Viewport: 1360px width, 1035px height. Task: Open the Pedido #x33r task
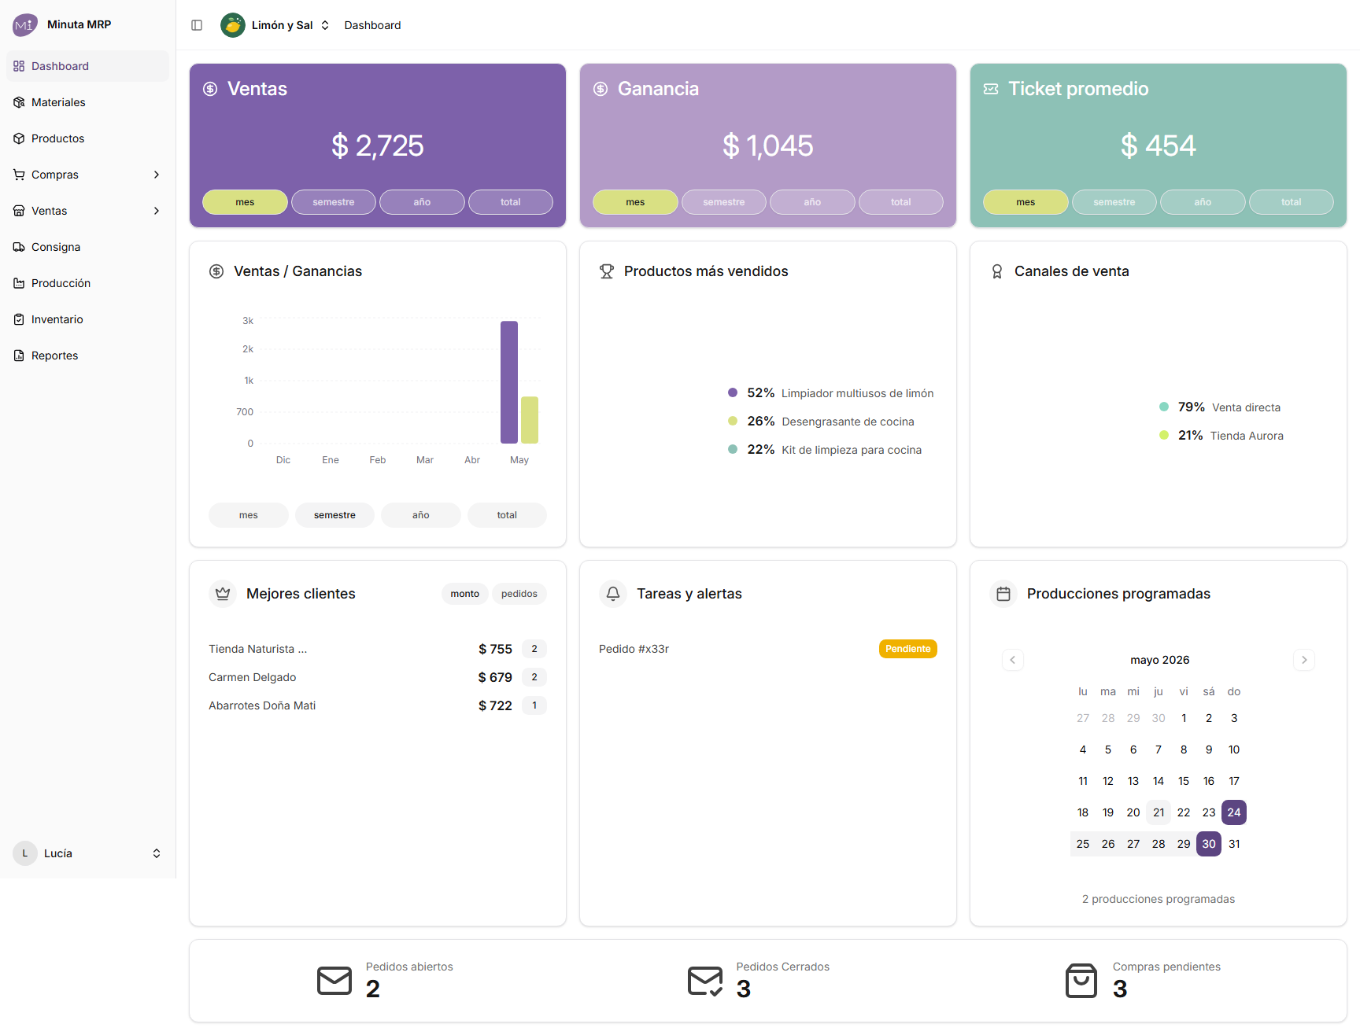point(768,649)
